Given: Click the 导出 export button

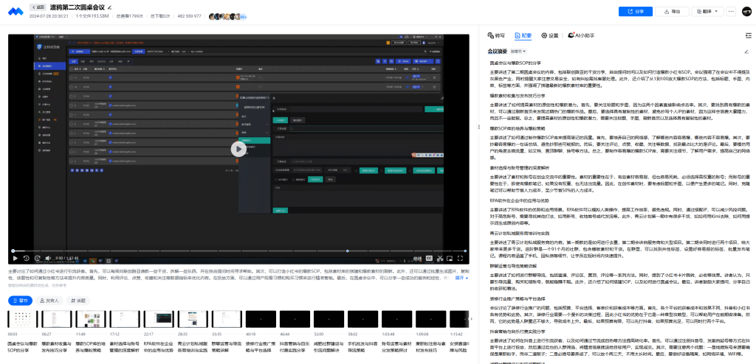Looking at the screenshot, I should (672, 11).
